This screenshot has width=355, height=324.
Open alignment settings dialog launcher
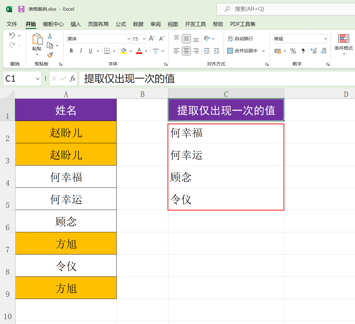pos(267,64)
